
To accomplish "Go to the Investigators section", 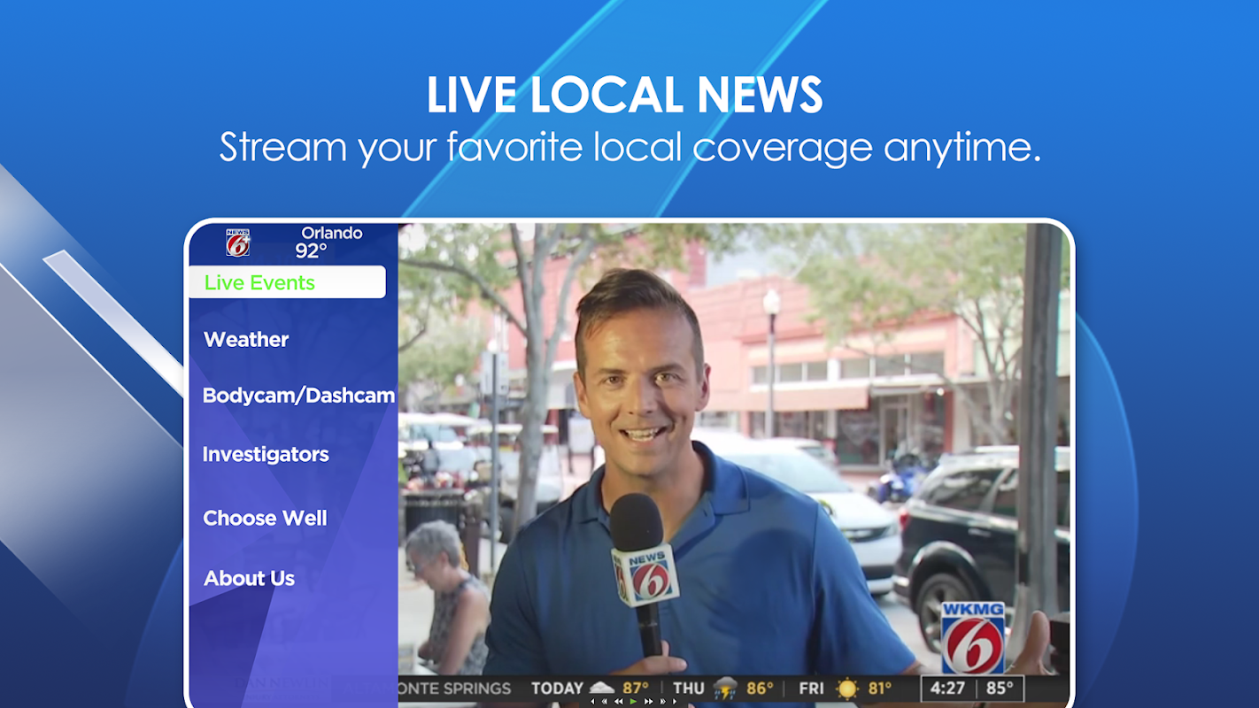I will click(266, 455).
